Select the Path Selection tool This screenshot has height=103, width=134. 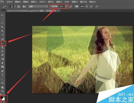(x=2, y=79)
